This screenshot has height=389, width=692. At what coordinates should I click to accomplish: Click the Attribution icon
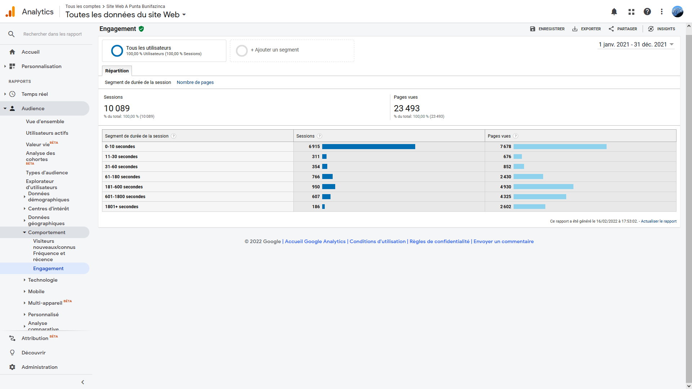tap(12, 338)
